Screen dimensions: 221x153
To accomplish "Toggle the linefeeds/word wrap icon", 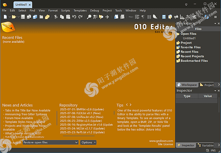I will pos(137,17).
